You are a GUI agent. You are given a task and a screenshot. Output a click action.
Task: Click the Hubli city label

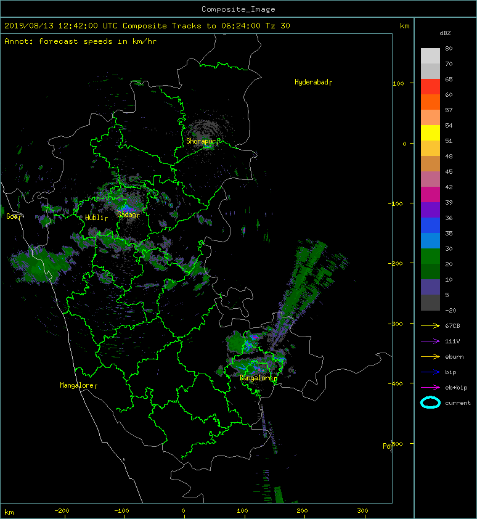96,218
